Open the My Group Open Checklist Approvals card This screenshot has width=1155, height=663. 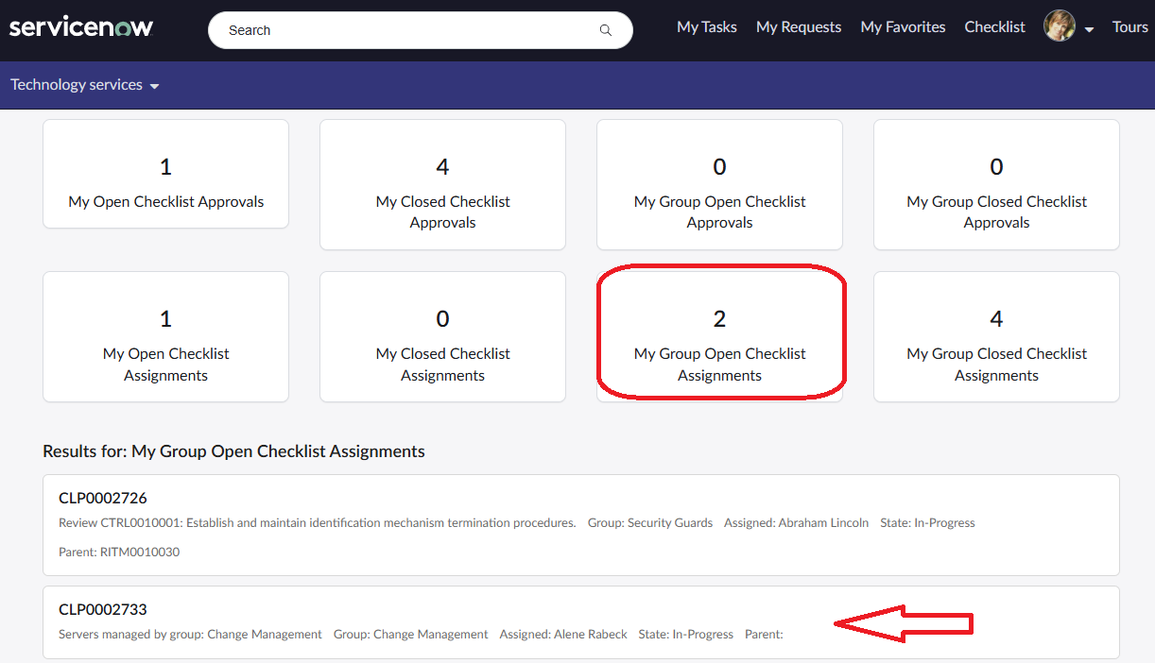(719, 184)
